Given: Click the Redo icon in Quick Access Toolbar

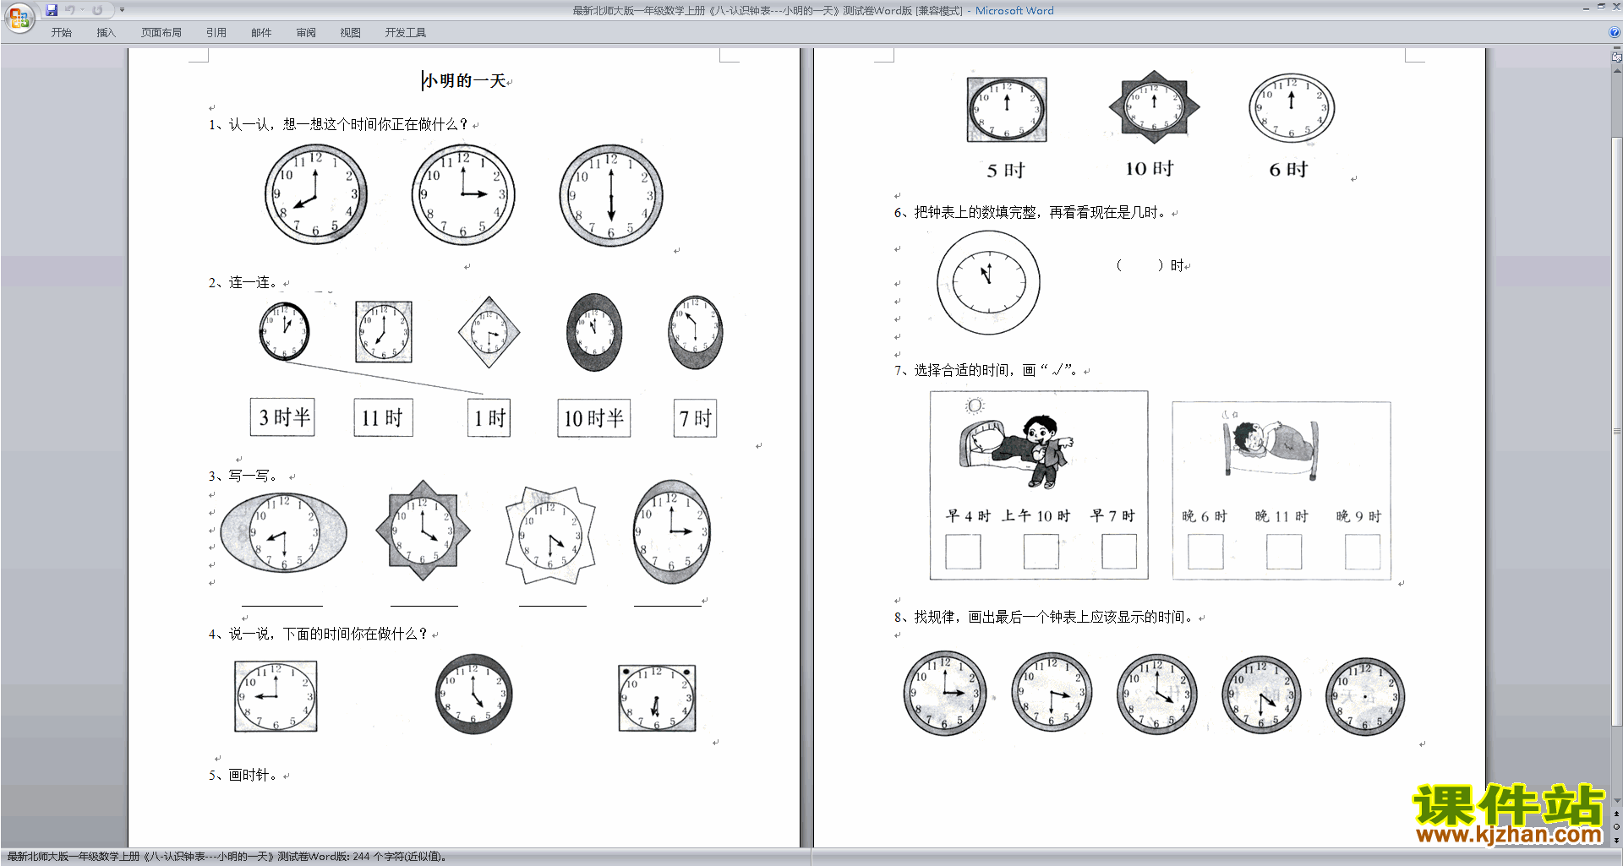Looking at the screenshot, I should 97,10.
